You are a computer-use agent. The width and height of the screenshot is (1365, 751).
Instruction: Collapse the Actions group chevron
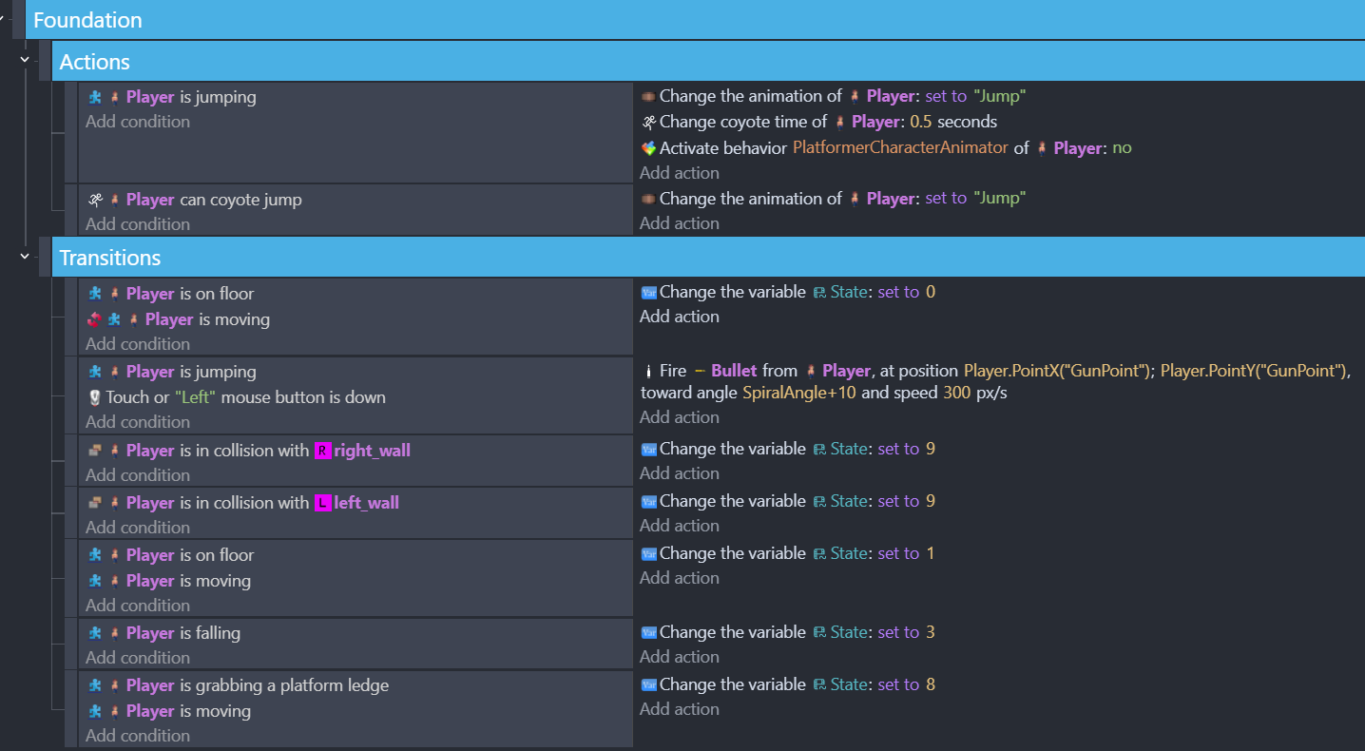pos(25,60)
